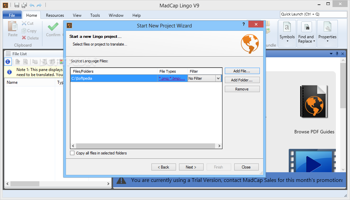Enable Copy all files in selected folders
The width and height of the screenshot is (350, 200).
click(72, 153)
